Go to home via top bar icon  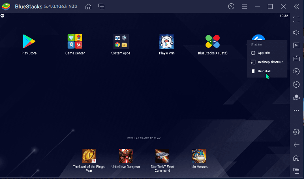(x=88, y=6)
